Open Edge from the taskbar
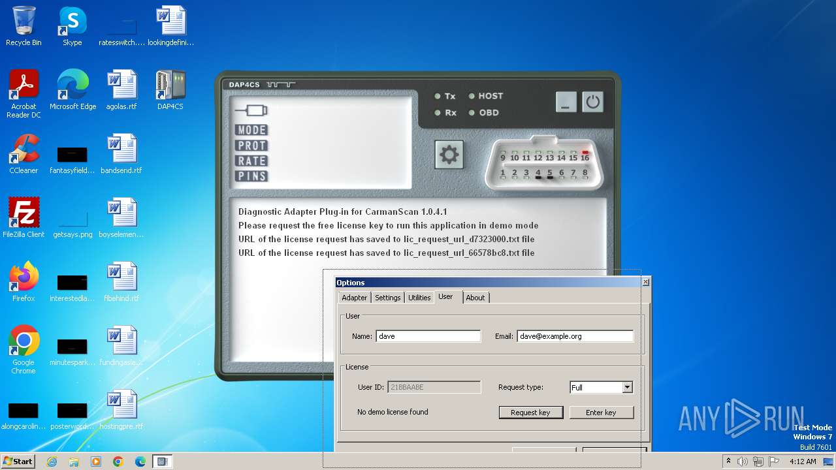 pos(140,462)
